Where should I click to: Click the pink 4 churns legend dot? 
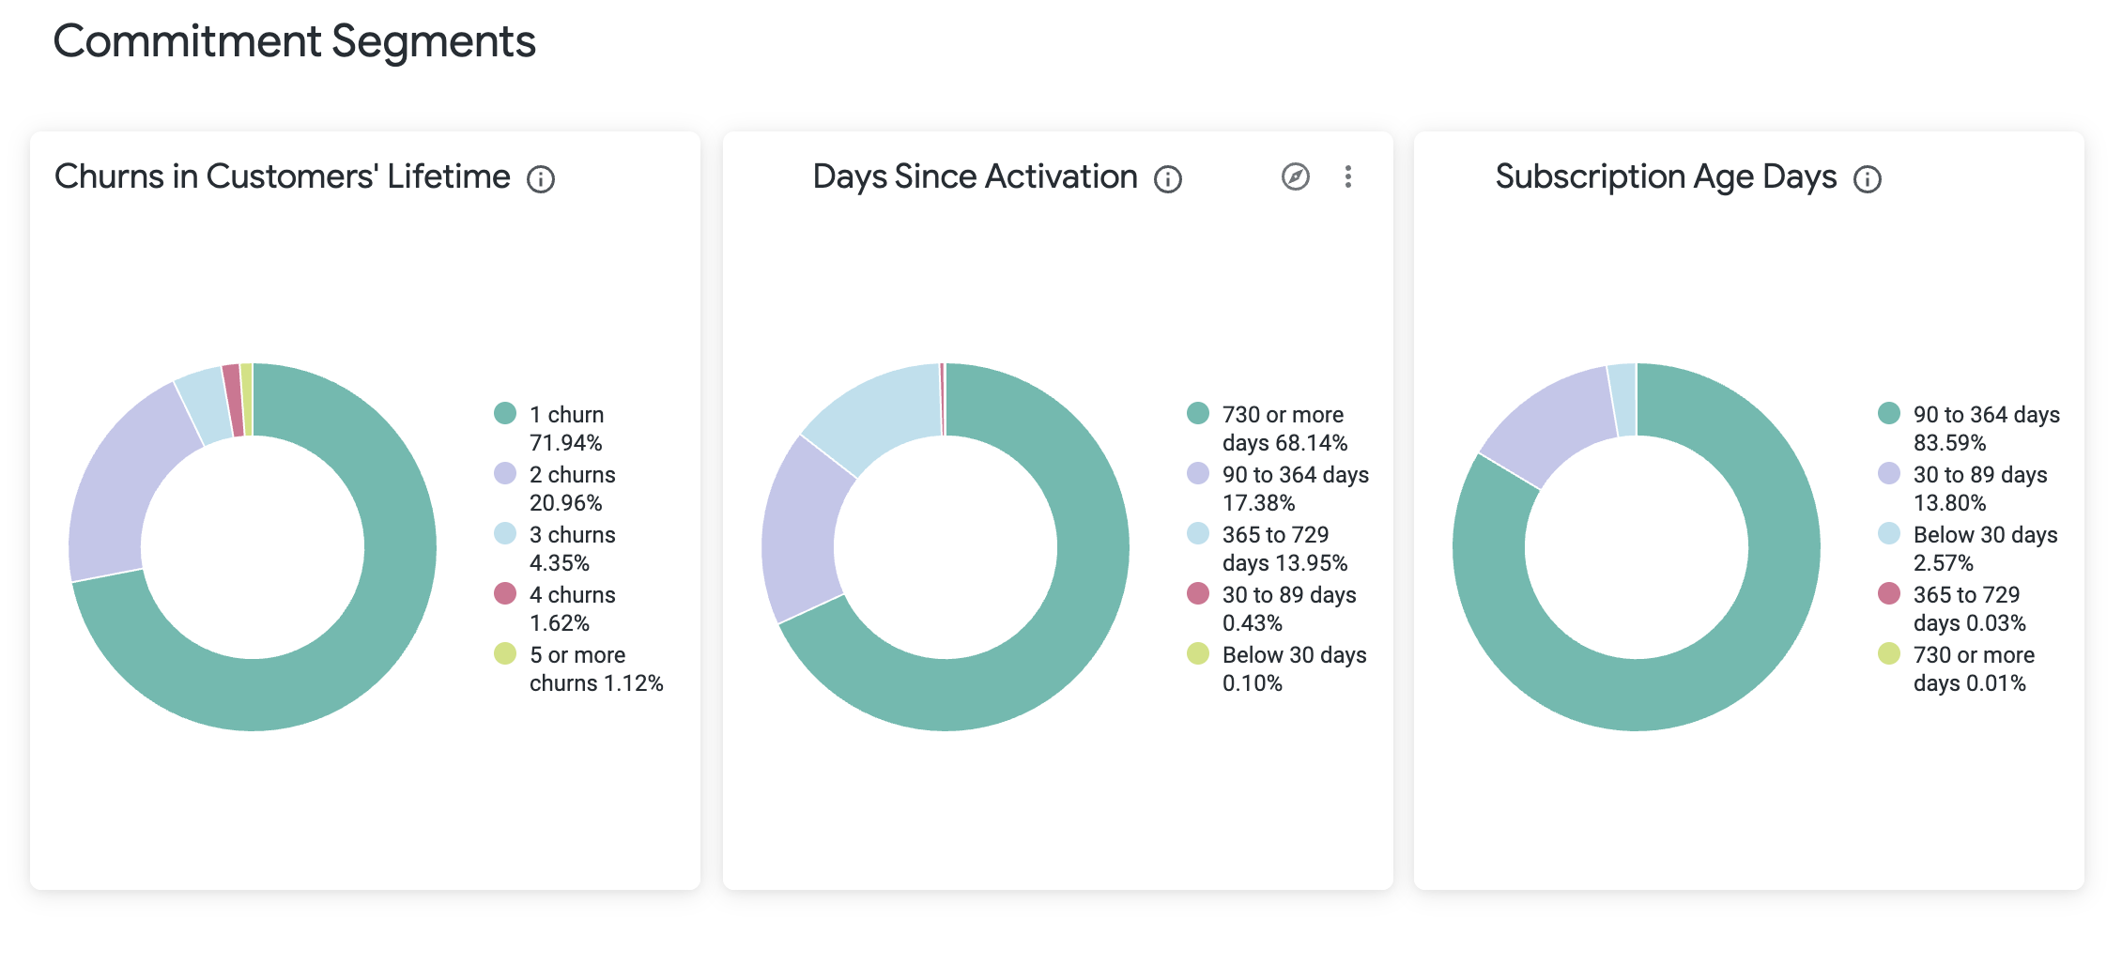[505, 593]
